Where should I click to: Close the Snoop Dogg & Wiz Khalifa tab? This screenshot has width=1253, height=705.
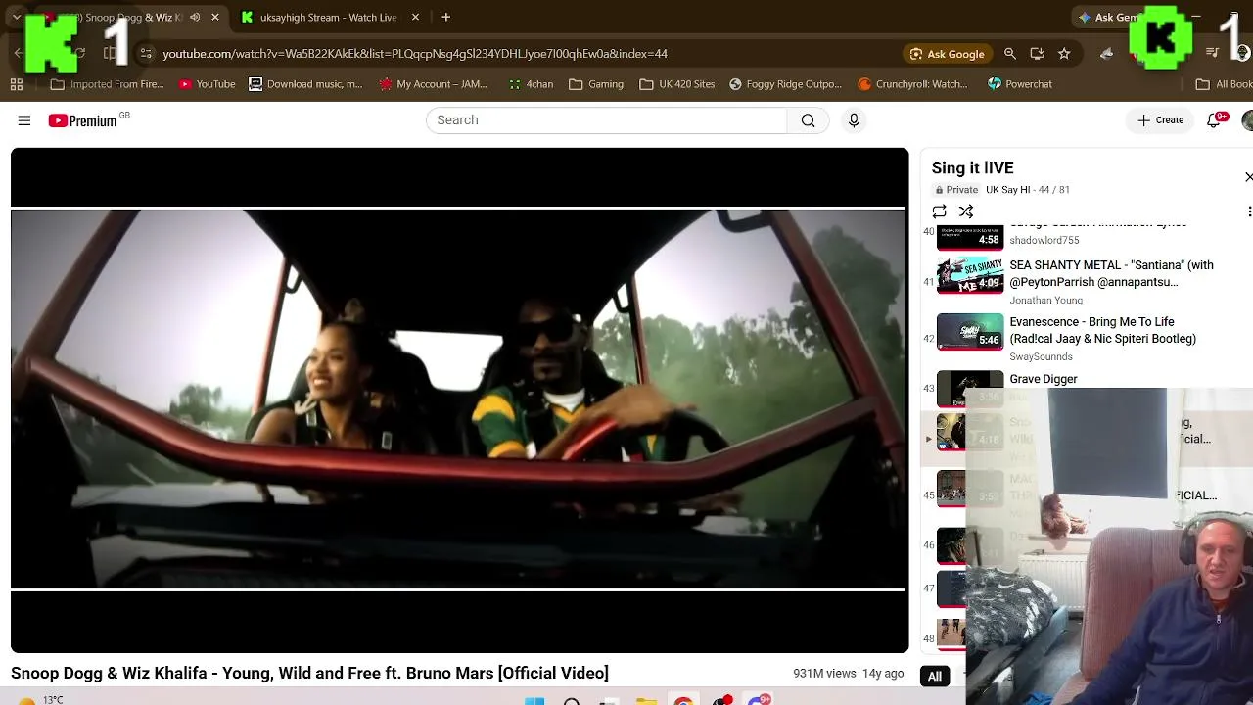point(215,18)
